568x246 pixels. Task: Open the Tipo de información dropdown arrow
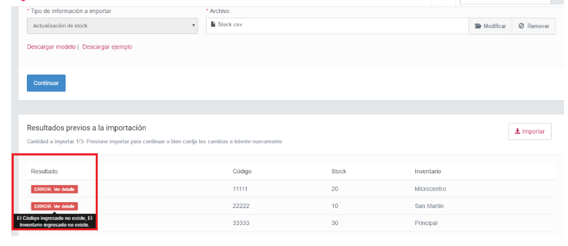[193, 26]
